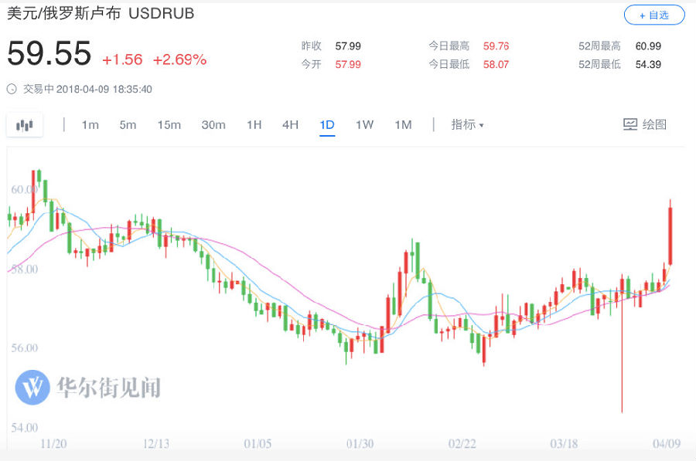Add USDRUB to watchlist with 自选 button

click(654, 15)
